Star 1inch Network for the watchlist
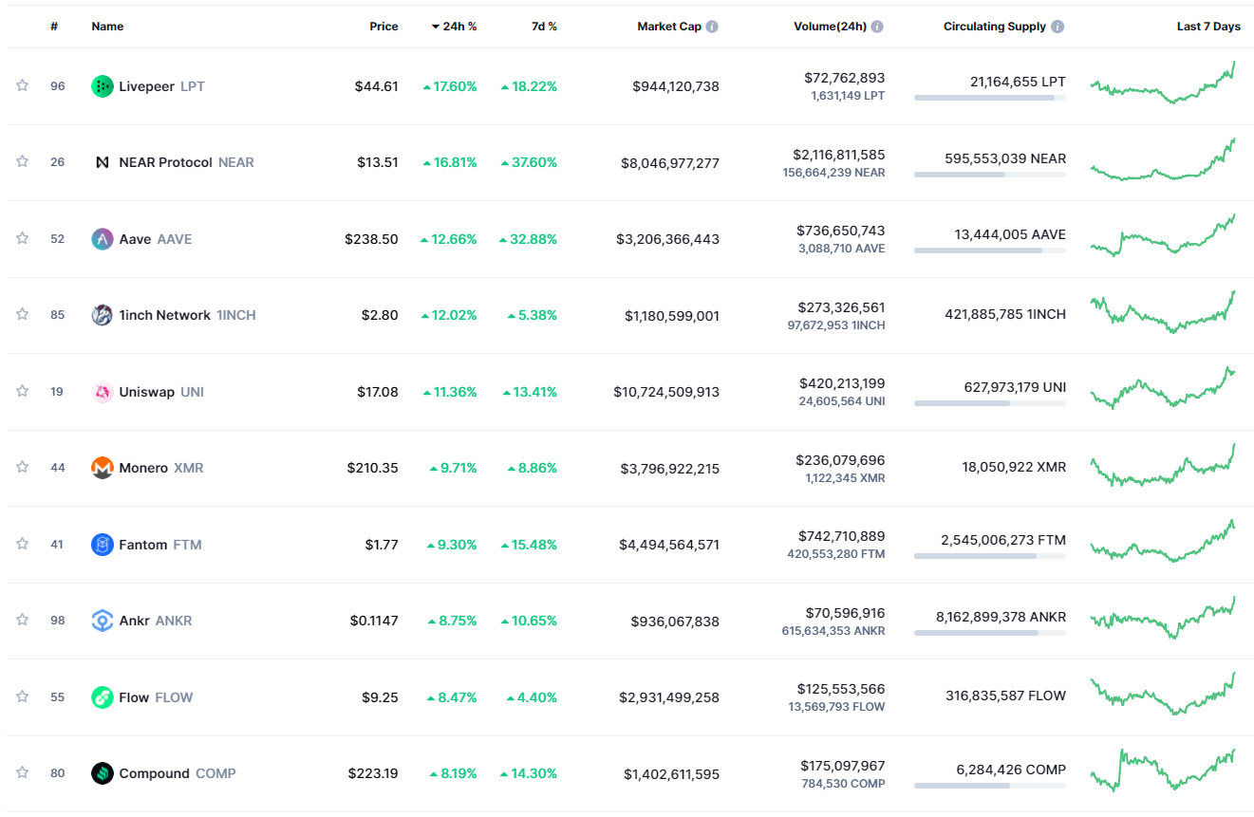 (x=22, y=314)
